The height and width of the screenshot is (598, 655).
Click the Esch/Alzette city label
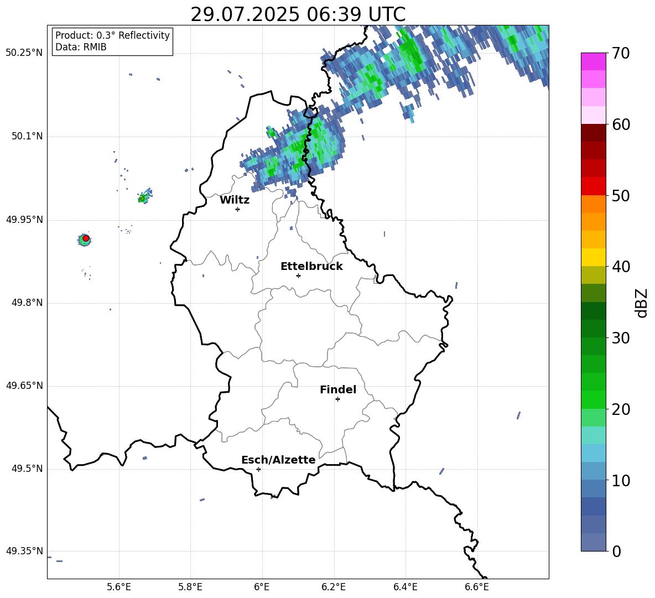278,460
